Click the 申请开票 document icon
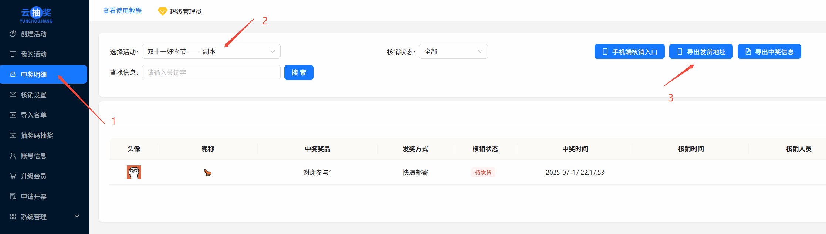This screenshot has height=234, width=826. pos(13,196)
